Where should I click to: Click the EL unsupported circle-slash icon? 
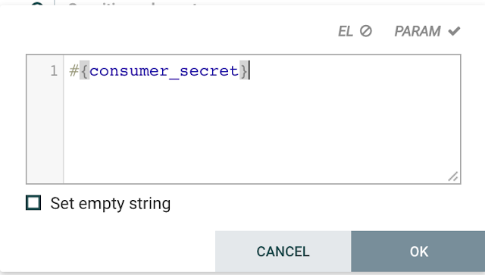(x=365, y=31)
